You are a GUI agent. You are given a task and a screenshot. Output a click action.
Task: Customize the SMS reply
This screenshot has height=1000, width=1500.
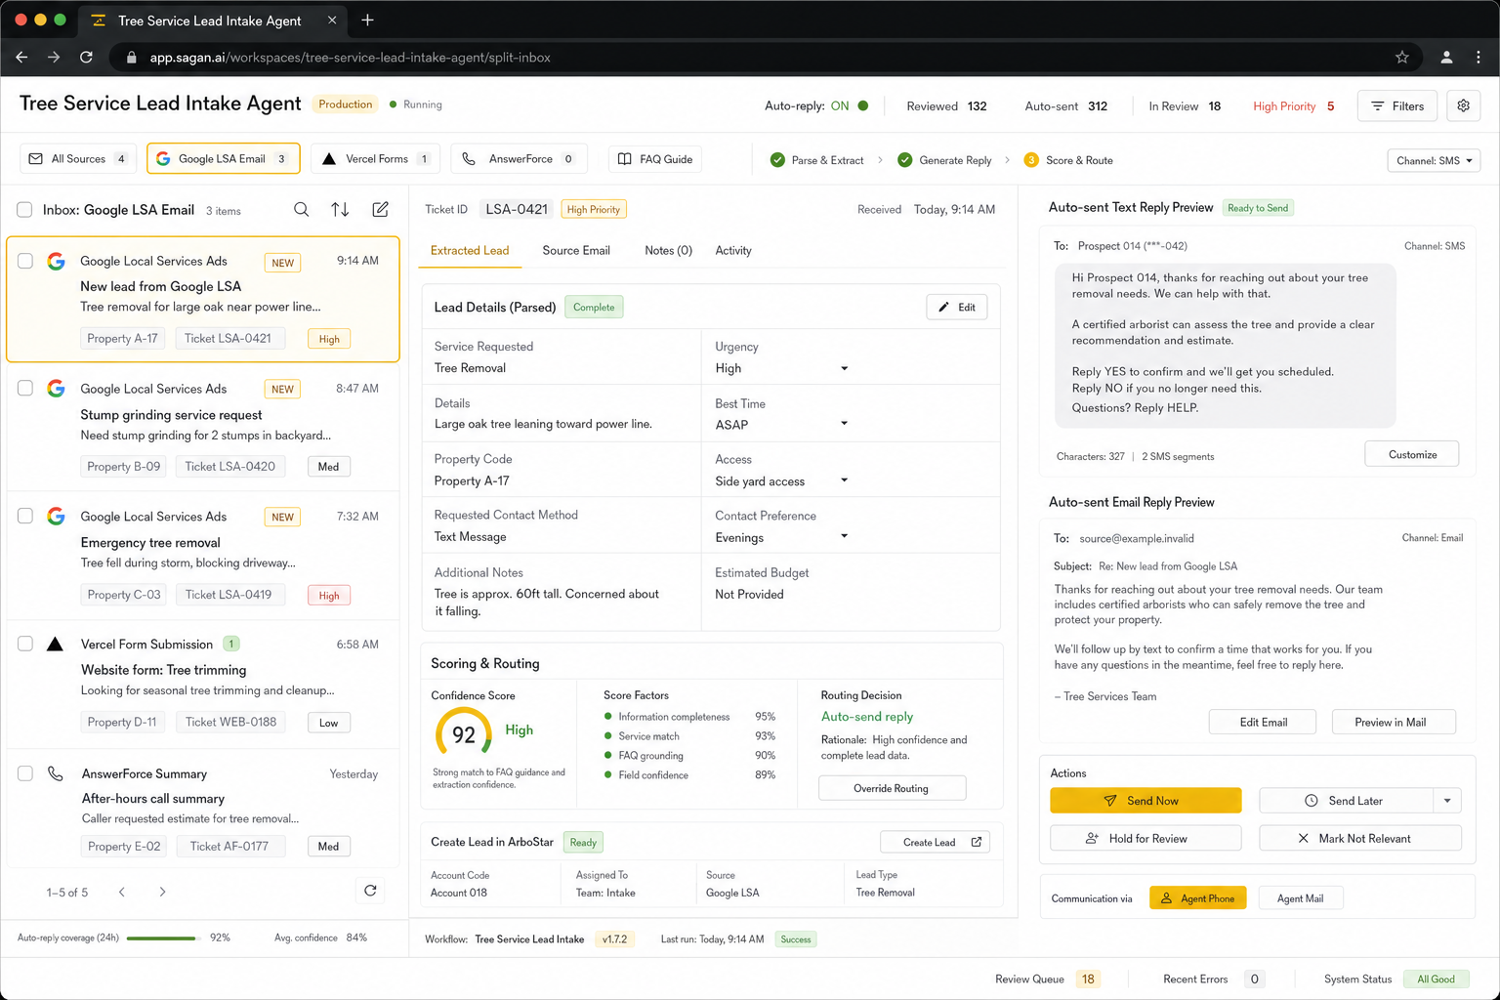[x=1412, y=454]
